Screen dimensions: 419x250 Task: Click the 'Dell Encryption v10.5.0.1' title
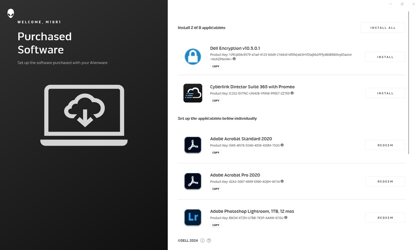tap(235, 48)
